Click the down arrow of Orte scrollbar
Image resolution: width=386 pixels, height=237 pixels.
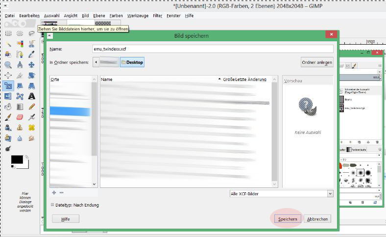[94, 184]
